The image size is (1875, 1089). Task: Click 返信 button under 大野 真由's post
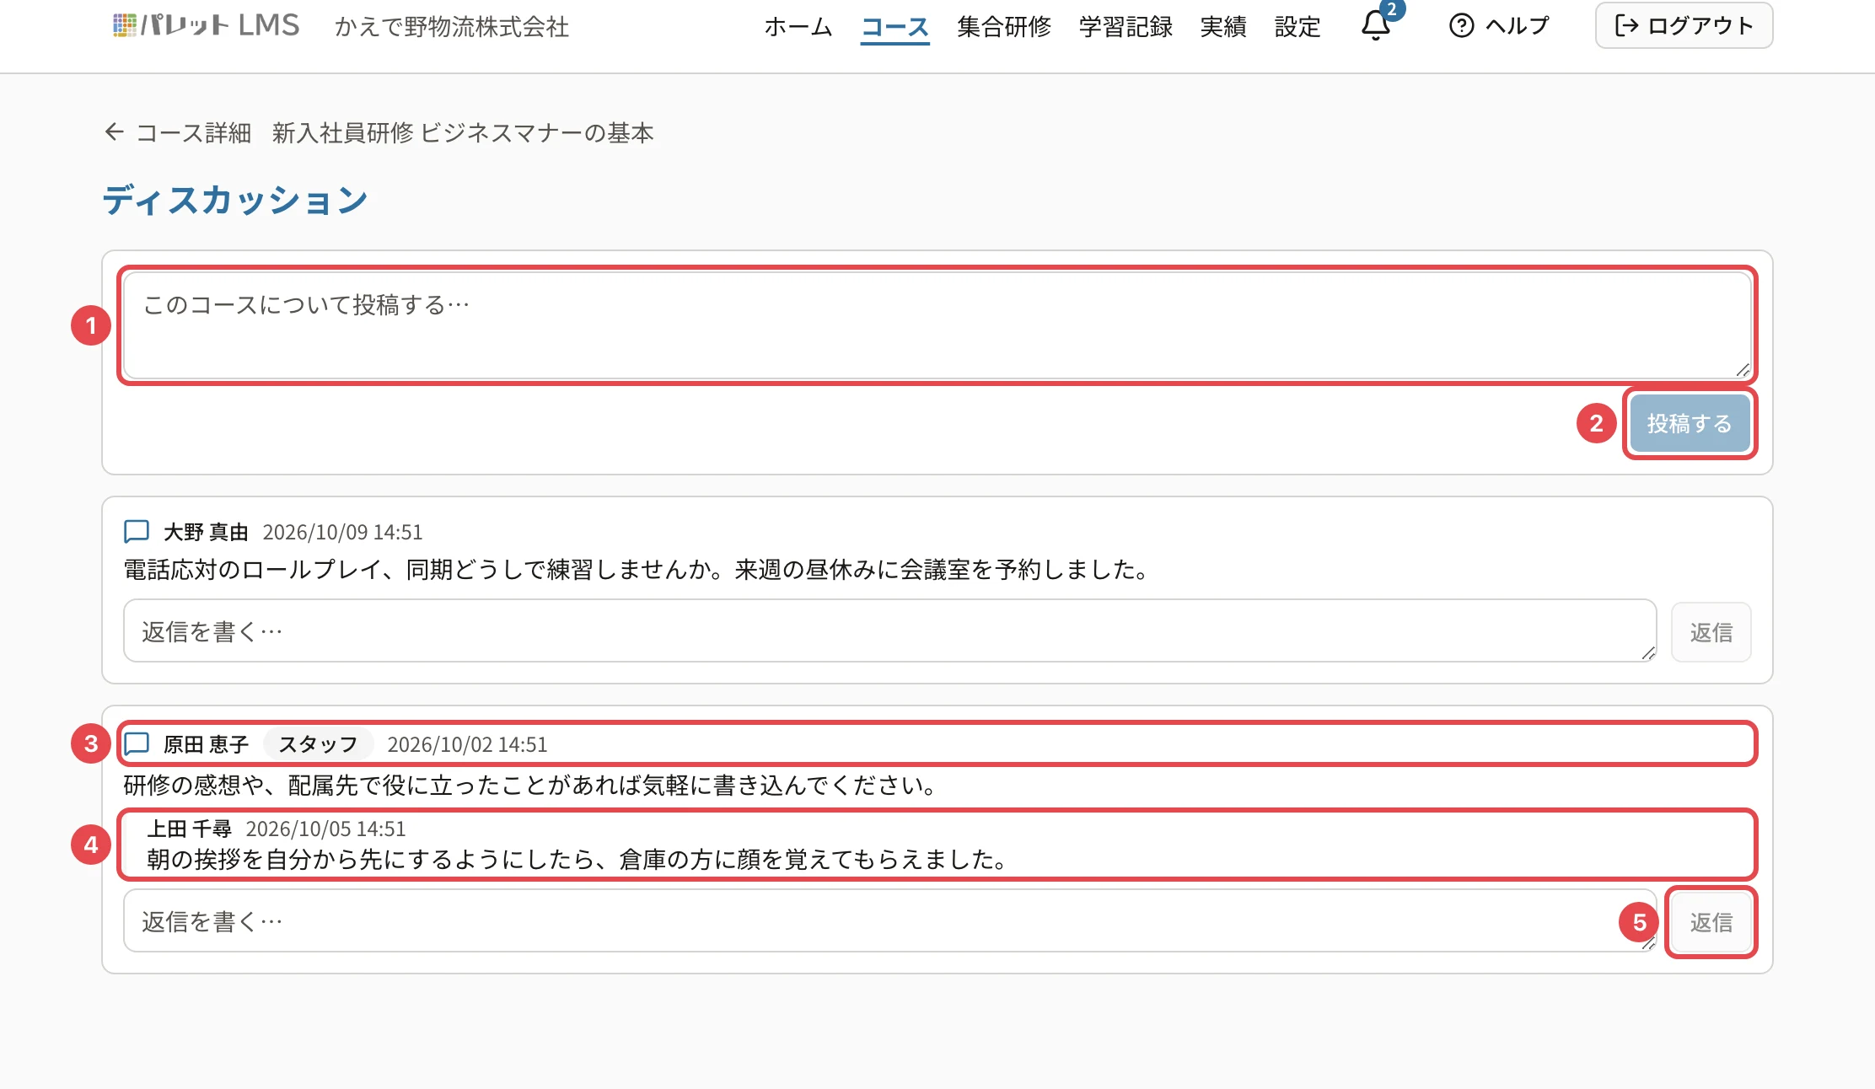(x=1711, y=631)
